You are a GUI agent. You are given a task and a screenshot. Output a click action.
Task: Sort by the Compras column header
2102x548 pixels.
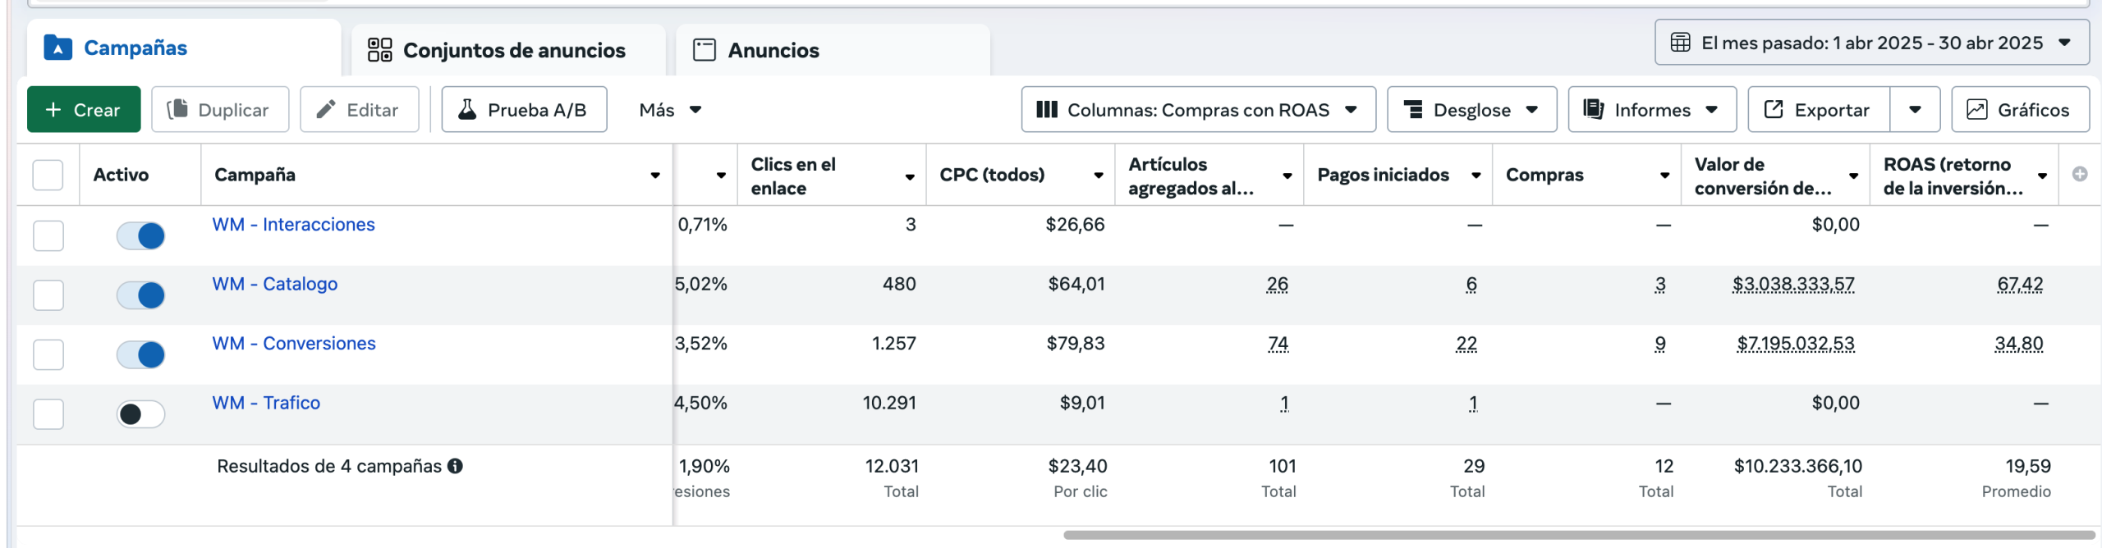pos(1544,175)
